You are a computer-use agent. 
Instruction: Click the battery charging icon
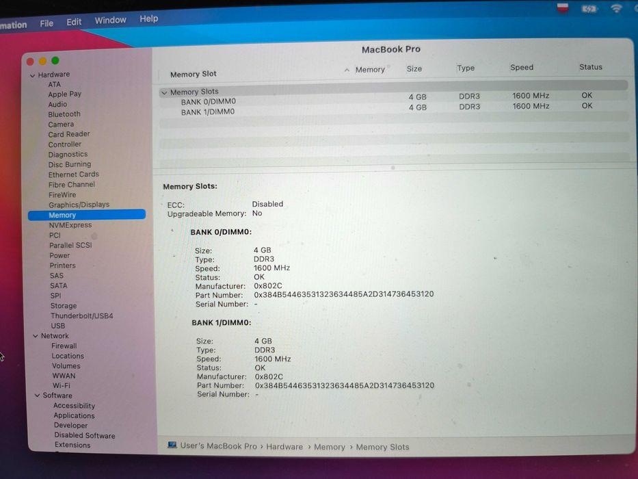589,8
